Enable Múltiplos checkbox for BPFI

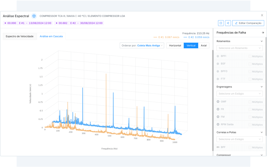(x=250, y=56)
